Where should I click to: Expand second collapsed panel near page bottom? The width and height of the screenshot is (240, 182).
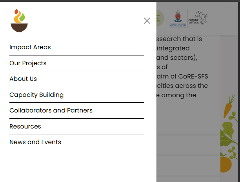coord(188,166)
